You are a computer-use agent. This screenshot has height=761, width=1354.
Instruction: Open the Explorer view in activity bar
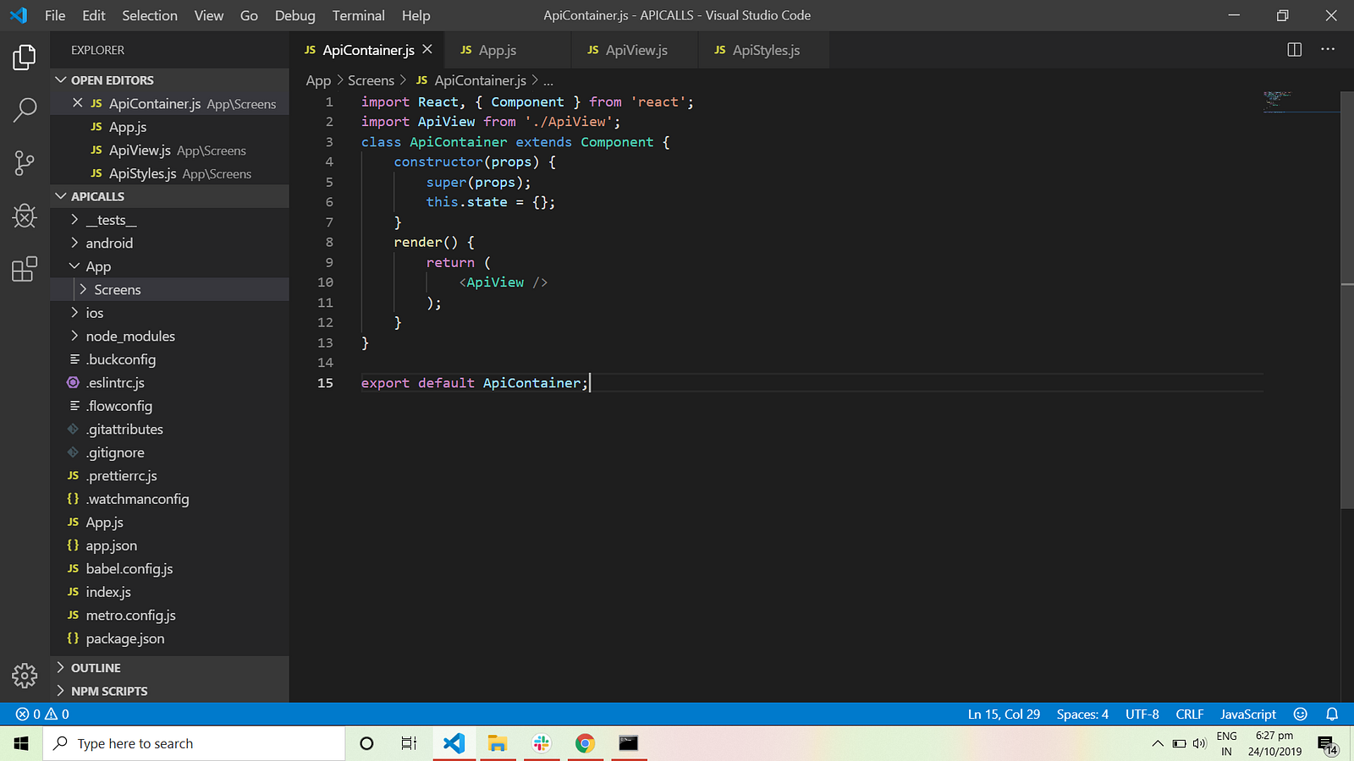pyautogui.click(x=25, y=57)
